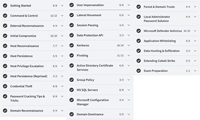200x120 pixels.
Task: Click the Data Hunting & Exfiltration 3/3 counter
Action: pos(188,51)
